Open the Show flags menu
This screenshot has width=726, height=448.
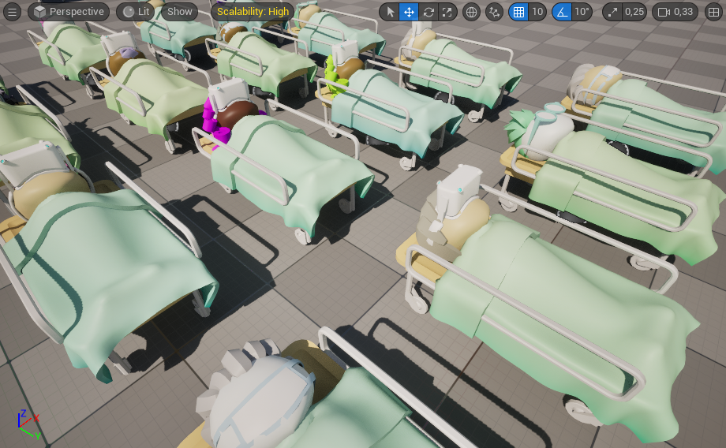[180, 12]
